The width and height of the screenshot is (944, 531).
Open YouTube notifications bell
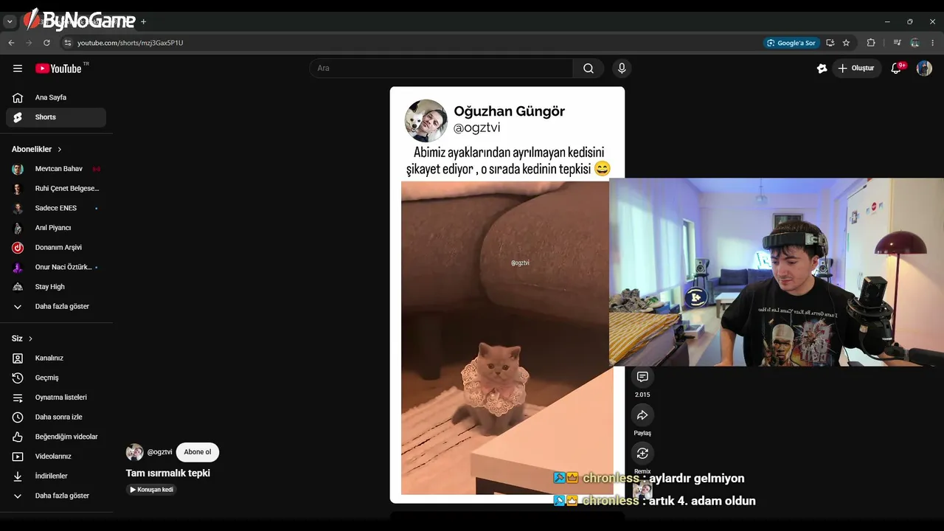click(896, 69)
